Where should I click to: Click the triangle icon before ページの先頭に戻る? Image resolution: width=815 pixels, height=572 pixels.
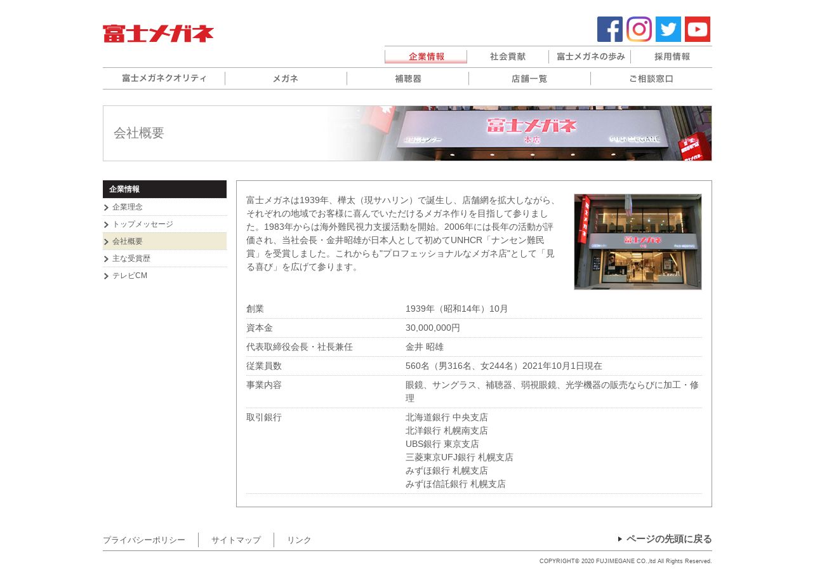[x=620, y=539]
